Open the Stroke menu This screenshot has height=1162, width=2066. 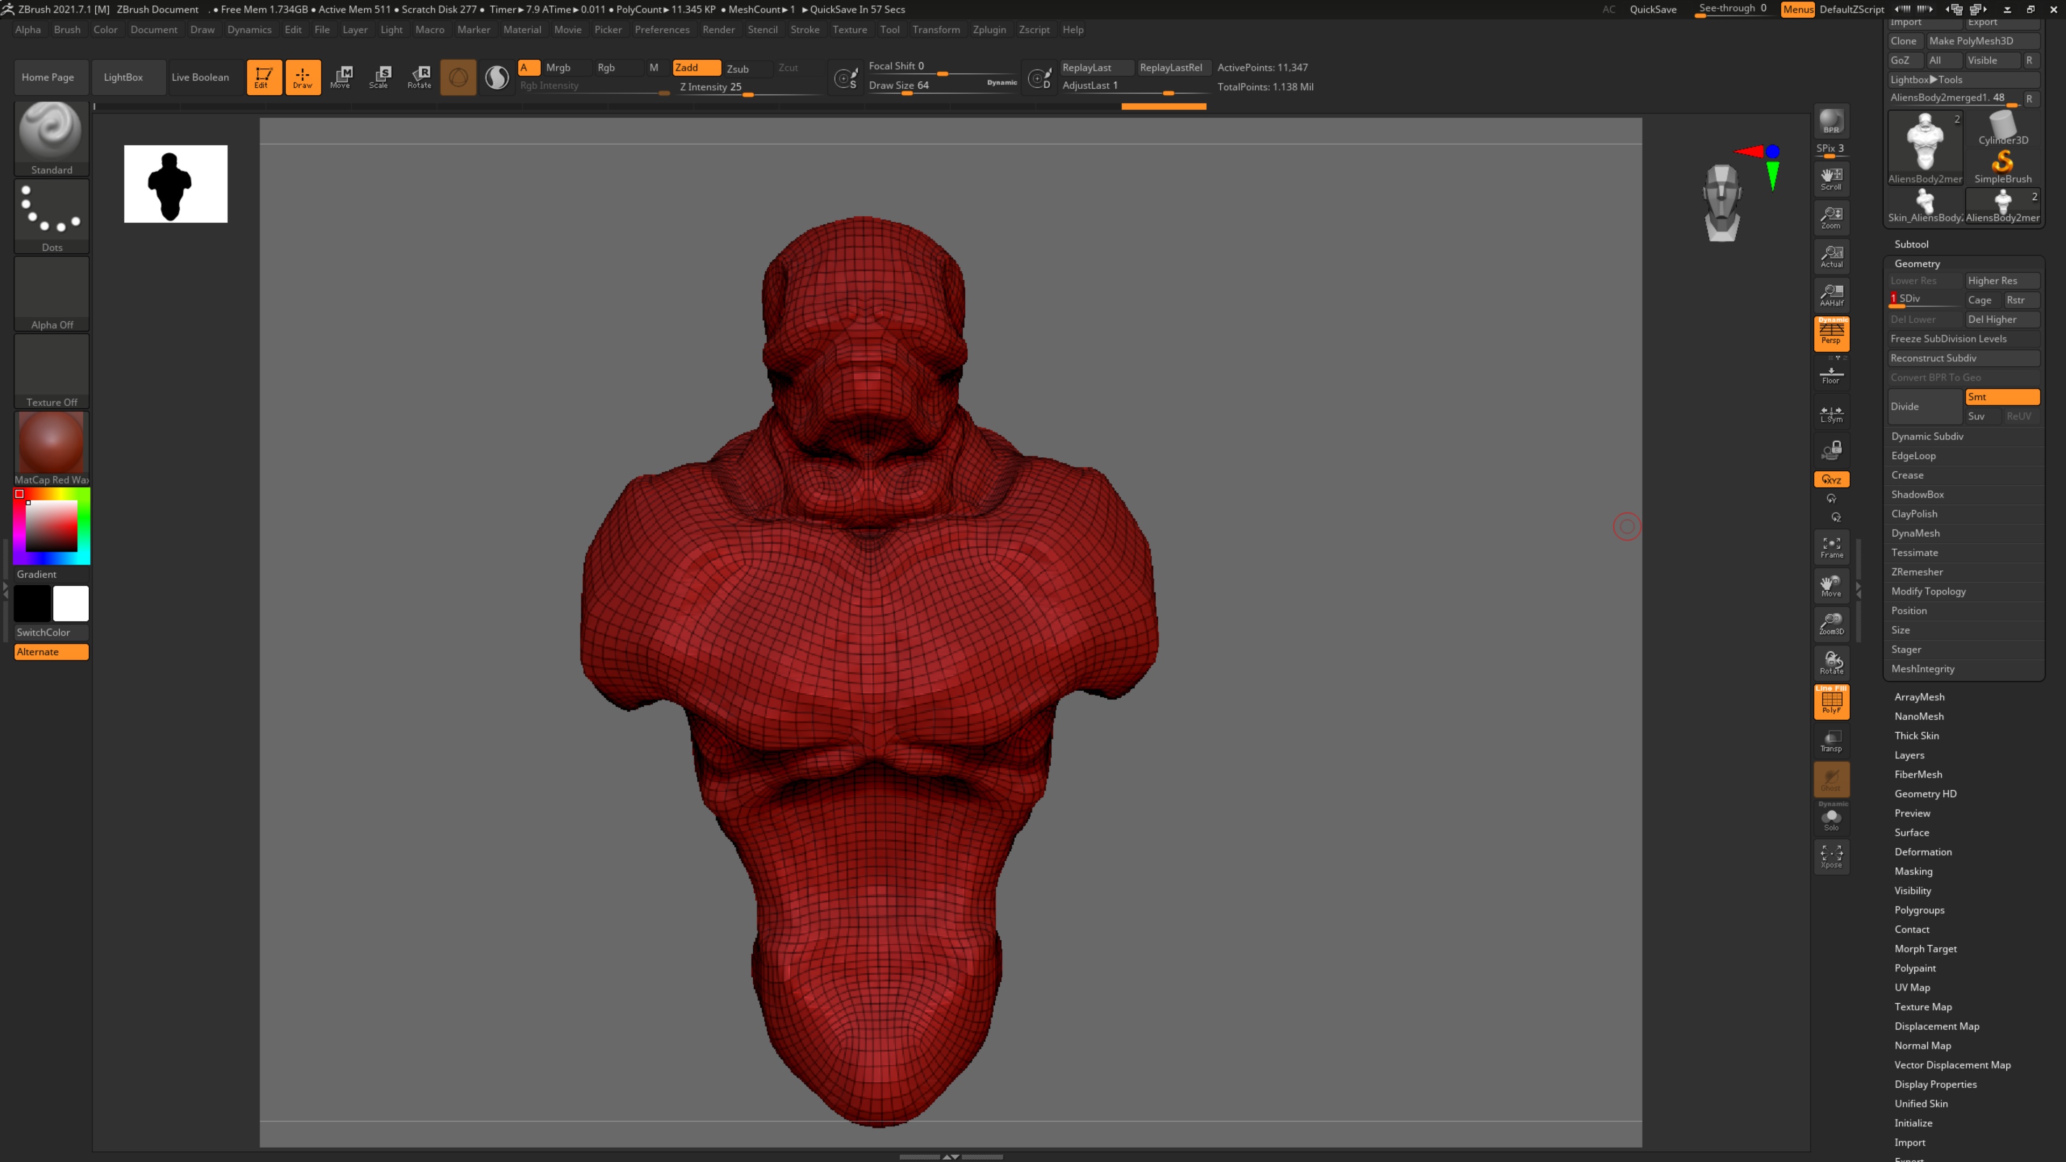804,30
